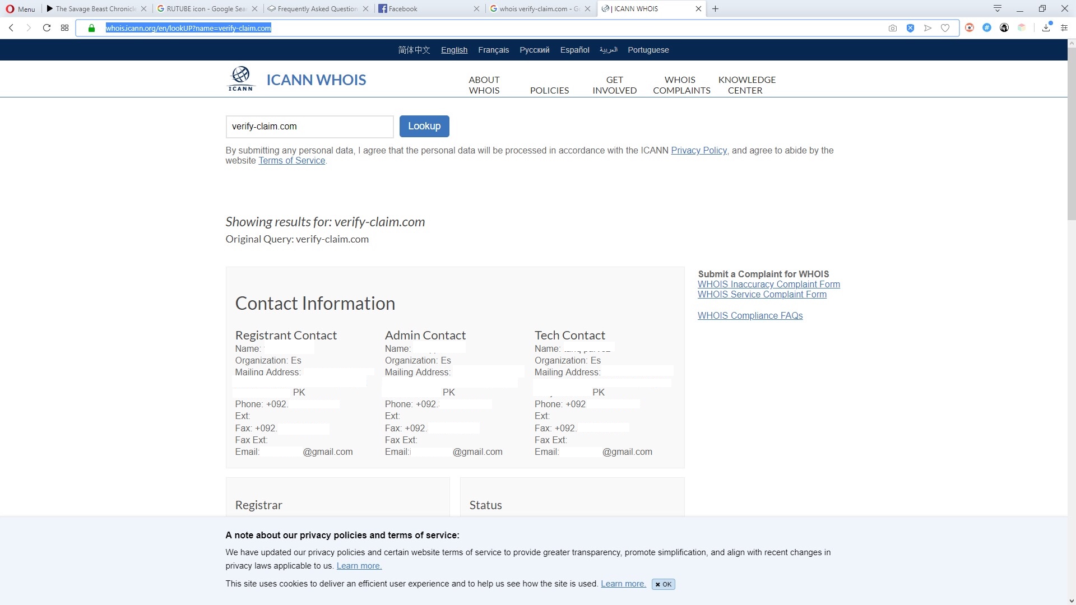Image resolution: width=1076 pixels, height=605 pixels.
Task: Open the KNOWLEDGE CENTER nav menu
Action: [746, 85]
